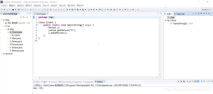
Task: Open the 重构(T) menu
Action: (x=29, y=6)
